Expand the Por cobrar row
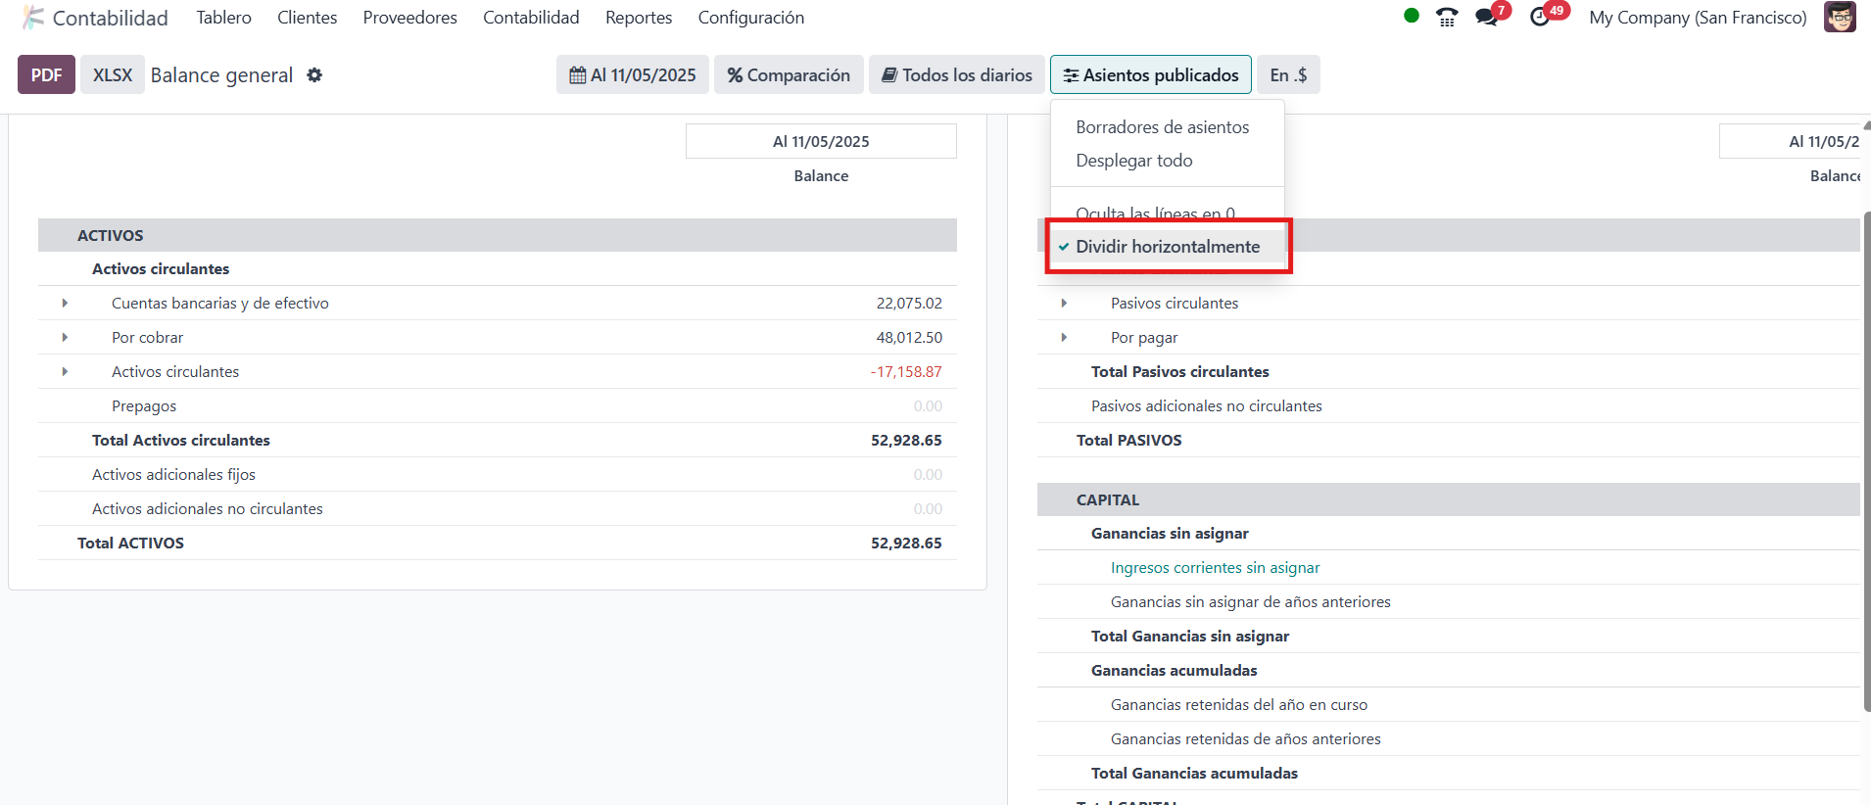 (x=65, y=338)
